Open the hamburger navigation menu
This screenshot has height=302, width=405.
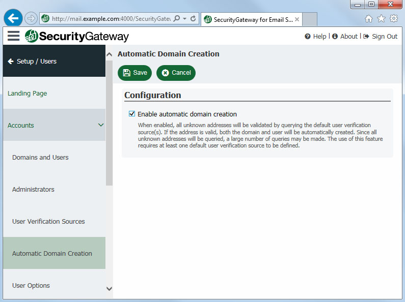13,36
